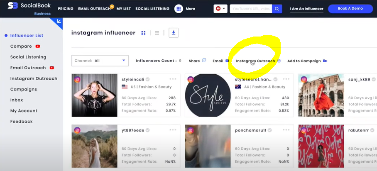This screenshot has height=171, width=377.
Task: Switch to grid view icon
Action: coord(143,33)
